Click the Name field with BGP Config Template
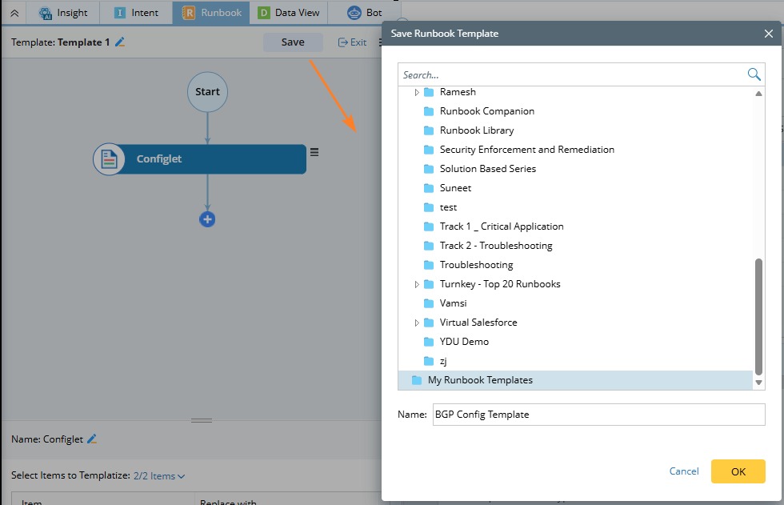784x505 pixels. (598, 415)
